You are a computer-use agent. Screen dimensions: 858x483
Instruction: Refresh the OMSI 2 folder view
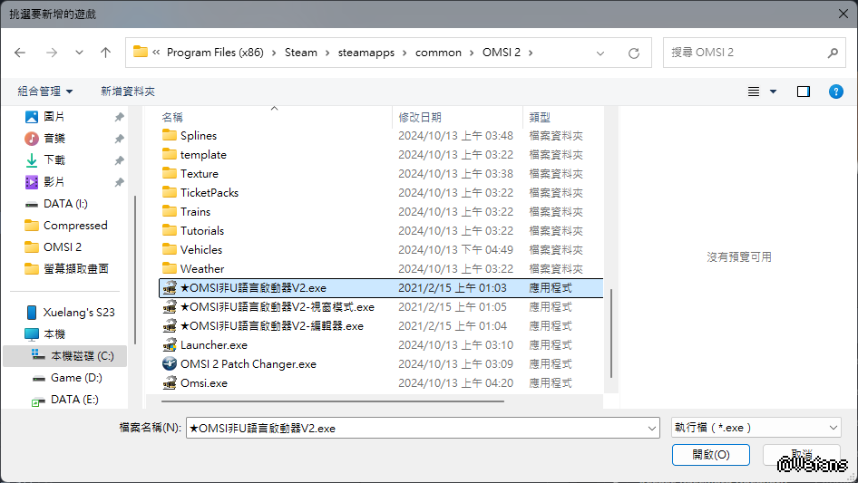click(634, 53)
